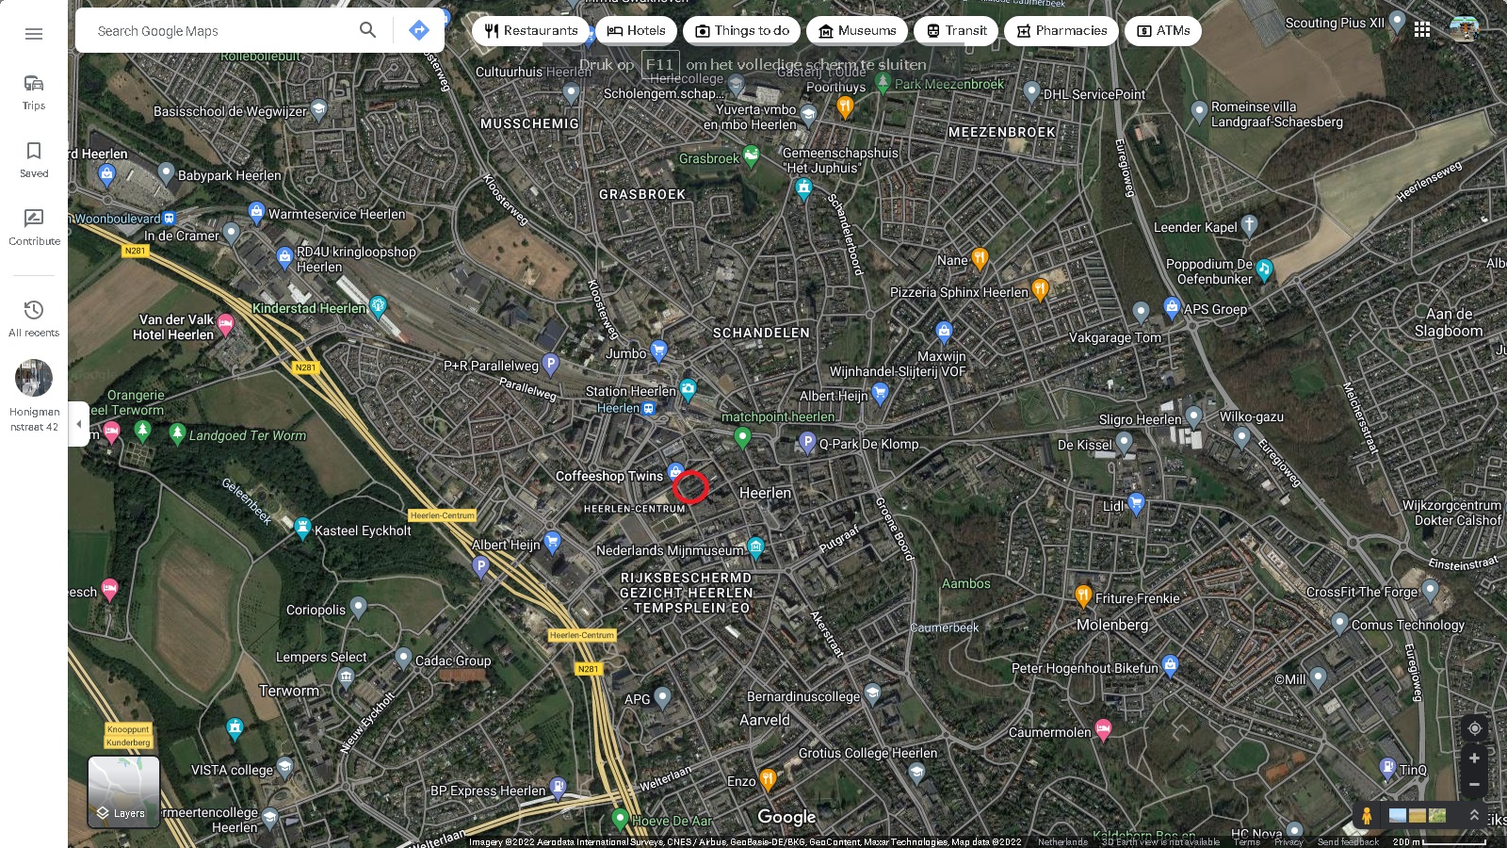Focus the Search Google Maps field
The height and width of the screenshot is (848, 1507).
click(221, 31)
